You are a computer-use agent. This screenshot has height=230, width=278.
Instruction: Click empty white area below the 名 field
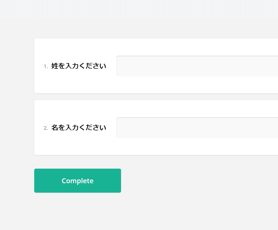pyautogui.click(x=160, y=146)
